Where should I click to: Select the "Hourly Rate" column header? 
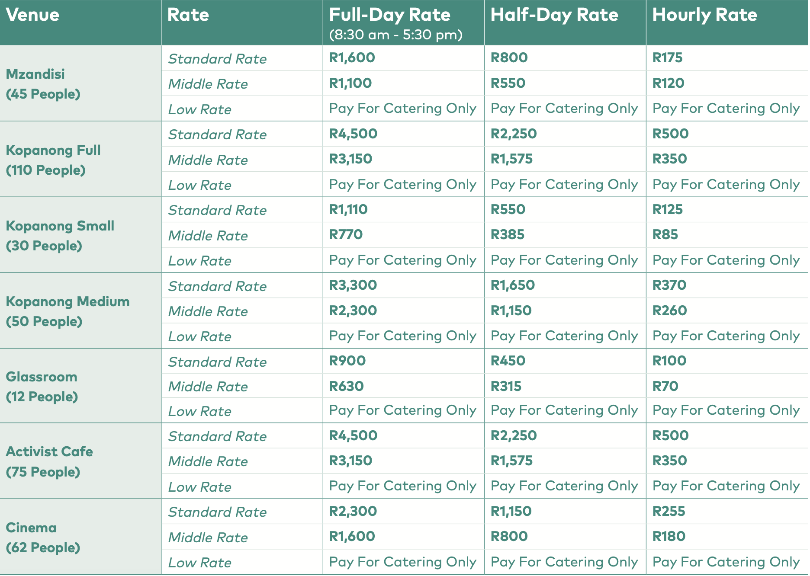click(x=704, y=15)
